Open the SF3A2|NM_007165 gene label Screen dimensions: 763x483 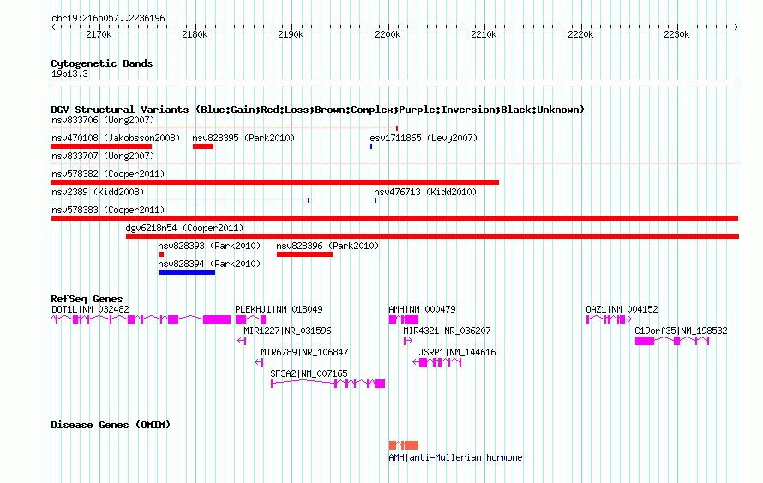[309, 373]
